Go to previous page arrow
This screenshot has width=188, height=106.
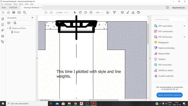coord(46,12)
